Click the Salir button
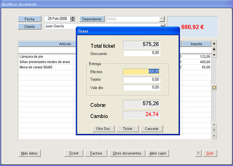This screenshot has height=166, width=233. point(210,153)
